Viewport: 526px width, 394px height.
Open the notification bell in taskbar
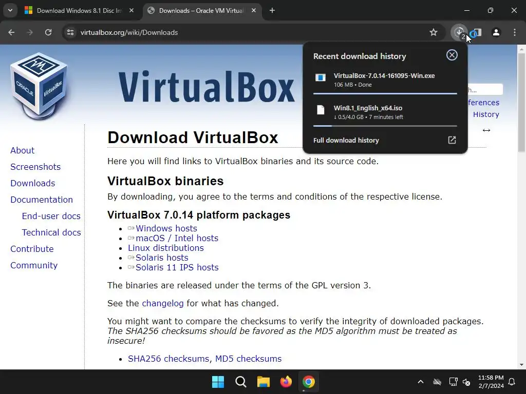click(512, 382)
